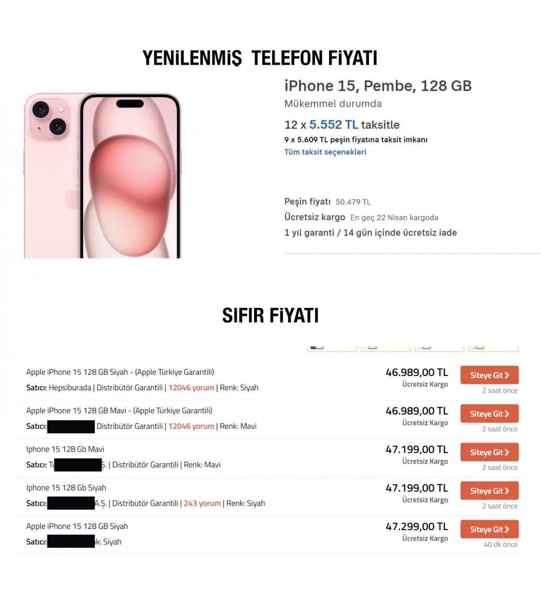Go to site for the 47.299,00 TL offer
The image size is (541, 615).
coord(489,529)
